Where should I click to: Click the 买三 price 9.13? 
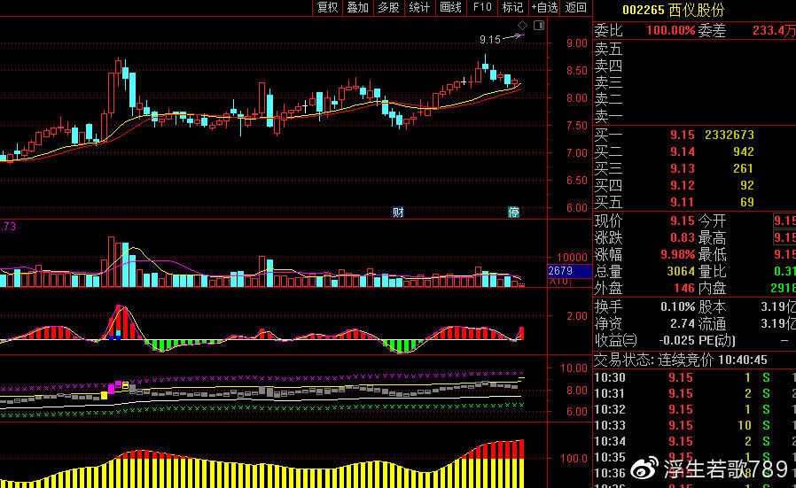pos(683,168)
